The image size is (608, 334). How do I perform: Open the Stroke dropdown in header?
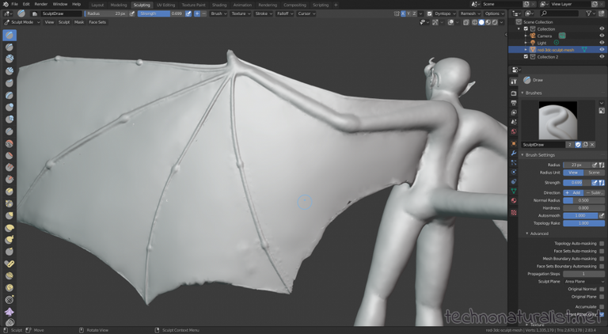[x=264, y=13]
